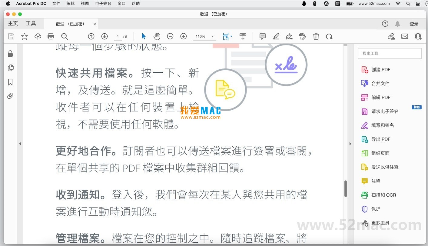This screenshot has width=428, height=246.
Task: Close the 歡迎 document tab
Action: [95, 24]
